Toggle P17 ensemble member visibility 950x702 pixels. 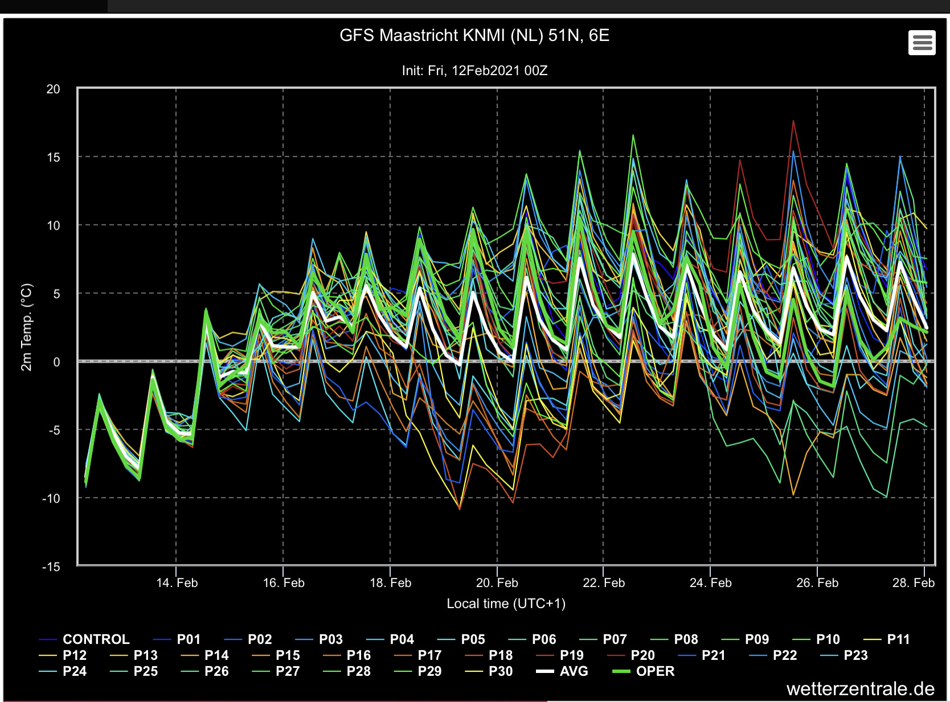429,655
